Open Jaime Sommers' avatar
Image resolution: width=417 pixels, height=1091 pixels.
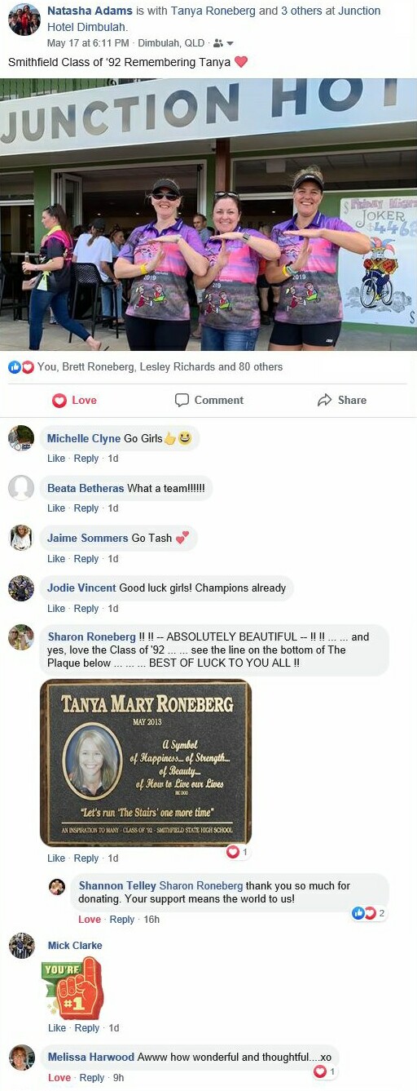pyautogui.click(x=21, y=538)
